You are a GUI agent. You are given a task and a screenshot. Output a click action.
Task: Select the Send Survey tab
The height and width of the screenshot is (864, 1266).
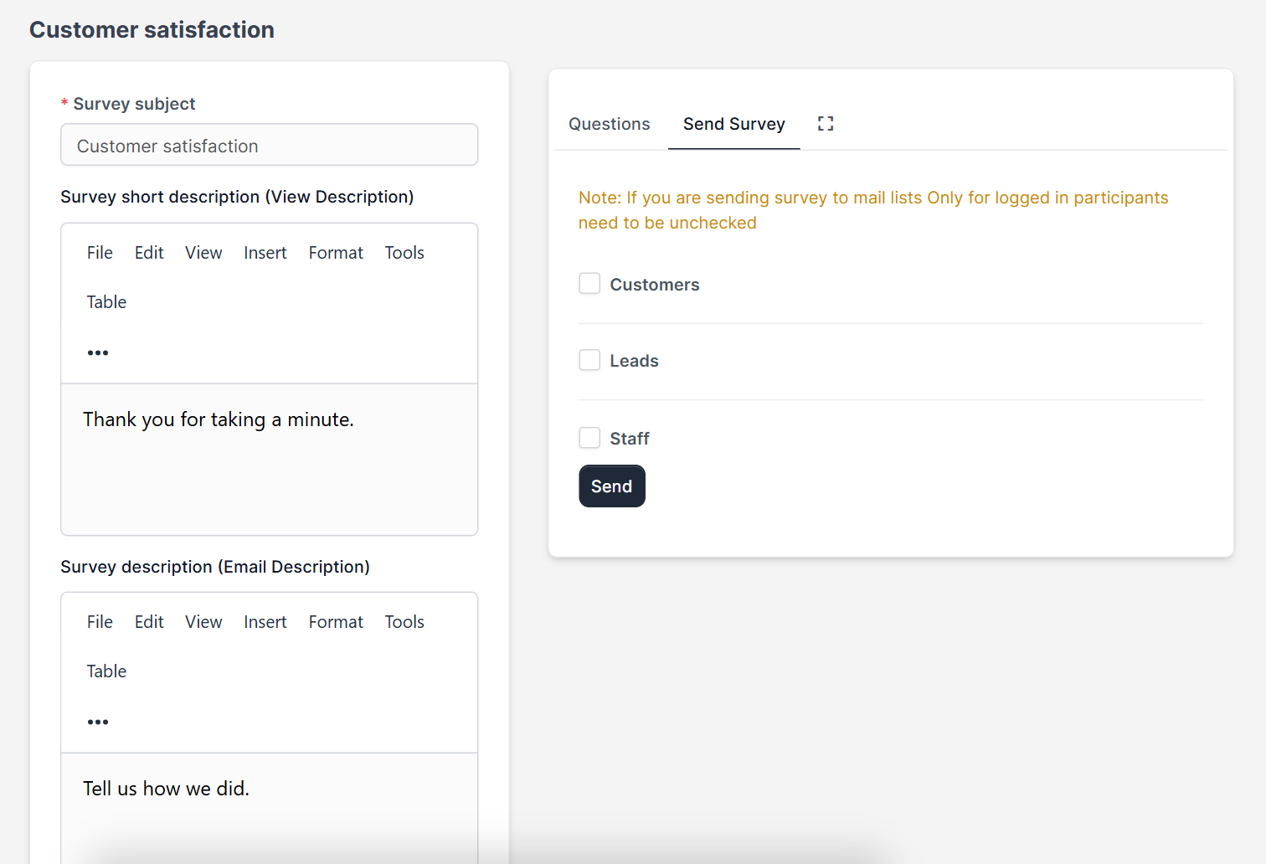[x=734, y=124]
